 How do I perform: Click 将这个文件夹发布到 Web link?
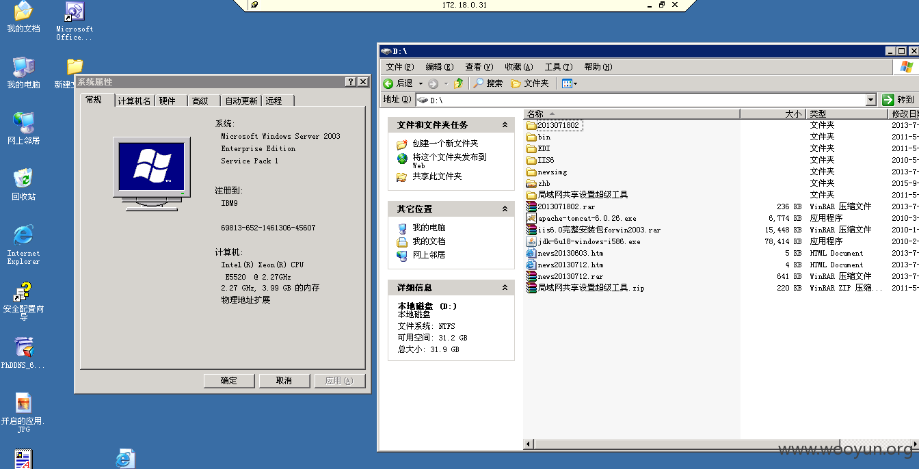(449, 161)
